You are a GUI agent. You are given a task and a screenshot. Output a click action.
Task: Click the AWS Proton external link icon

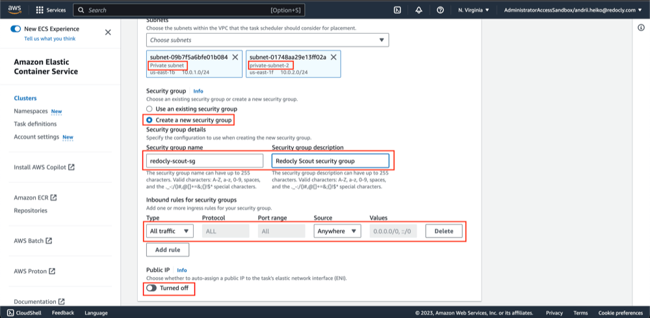point(52,271)
